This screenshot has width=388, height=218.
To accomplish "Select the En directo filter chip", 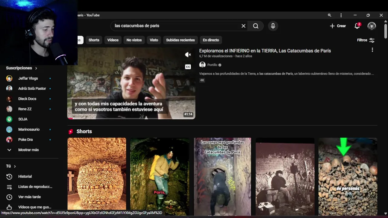I will (211, 40).
